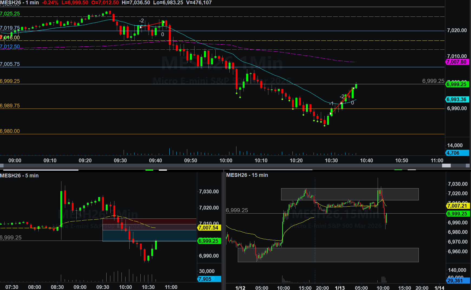The width and height of the screenshot is (471, 290).
Task: Select the yellow 7,007.54 tag on 5-min chart
Action: click(x=209, y=228)
